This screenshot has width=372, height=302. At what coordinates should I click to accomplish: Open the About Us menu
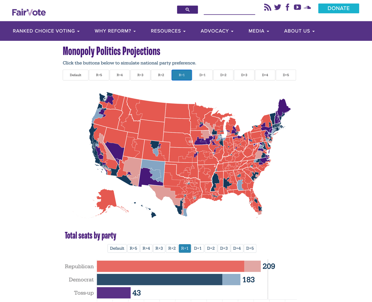click(x=299, y=31)
